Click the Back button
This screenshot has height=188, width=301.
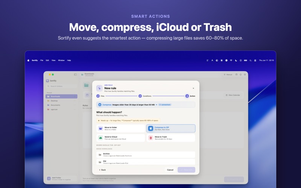(x=102, y=170)
